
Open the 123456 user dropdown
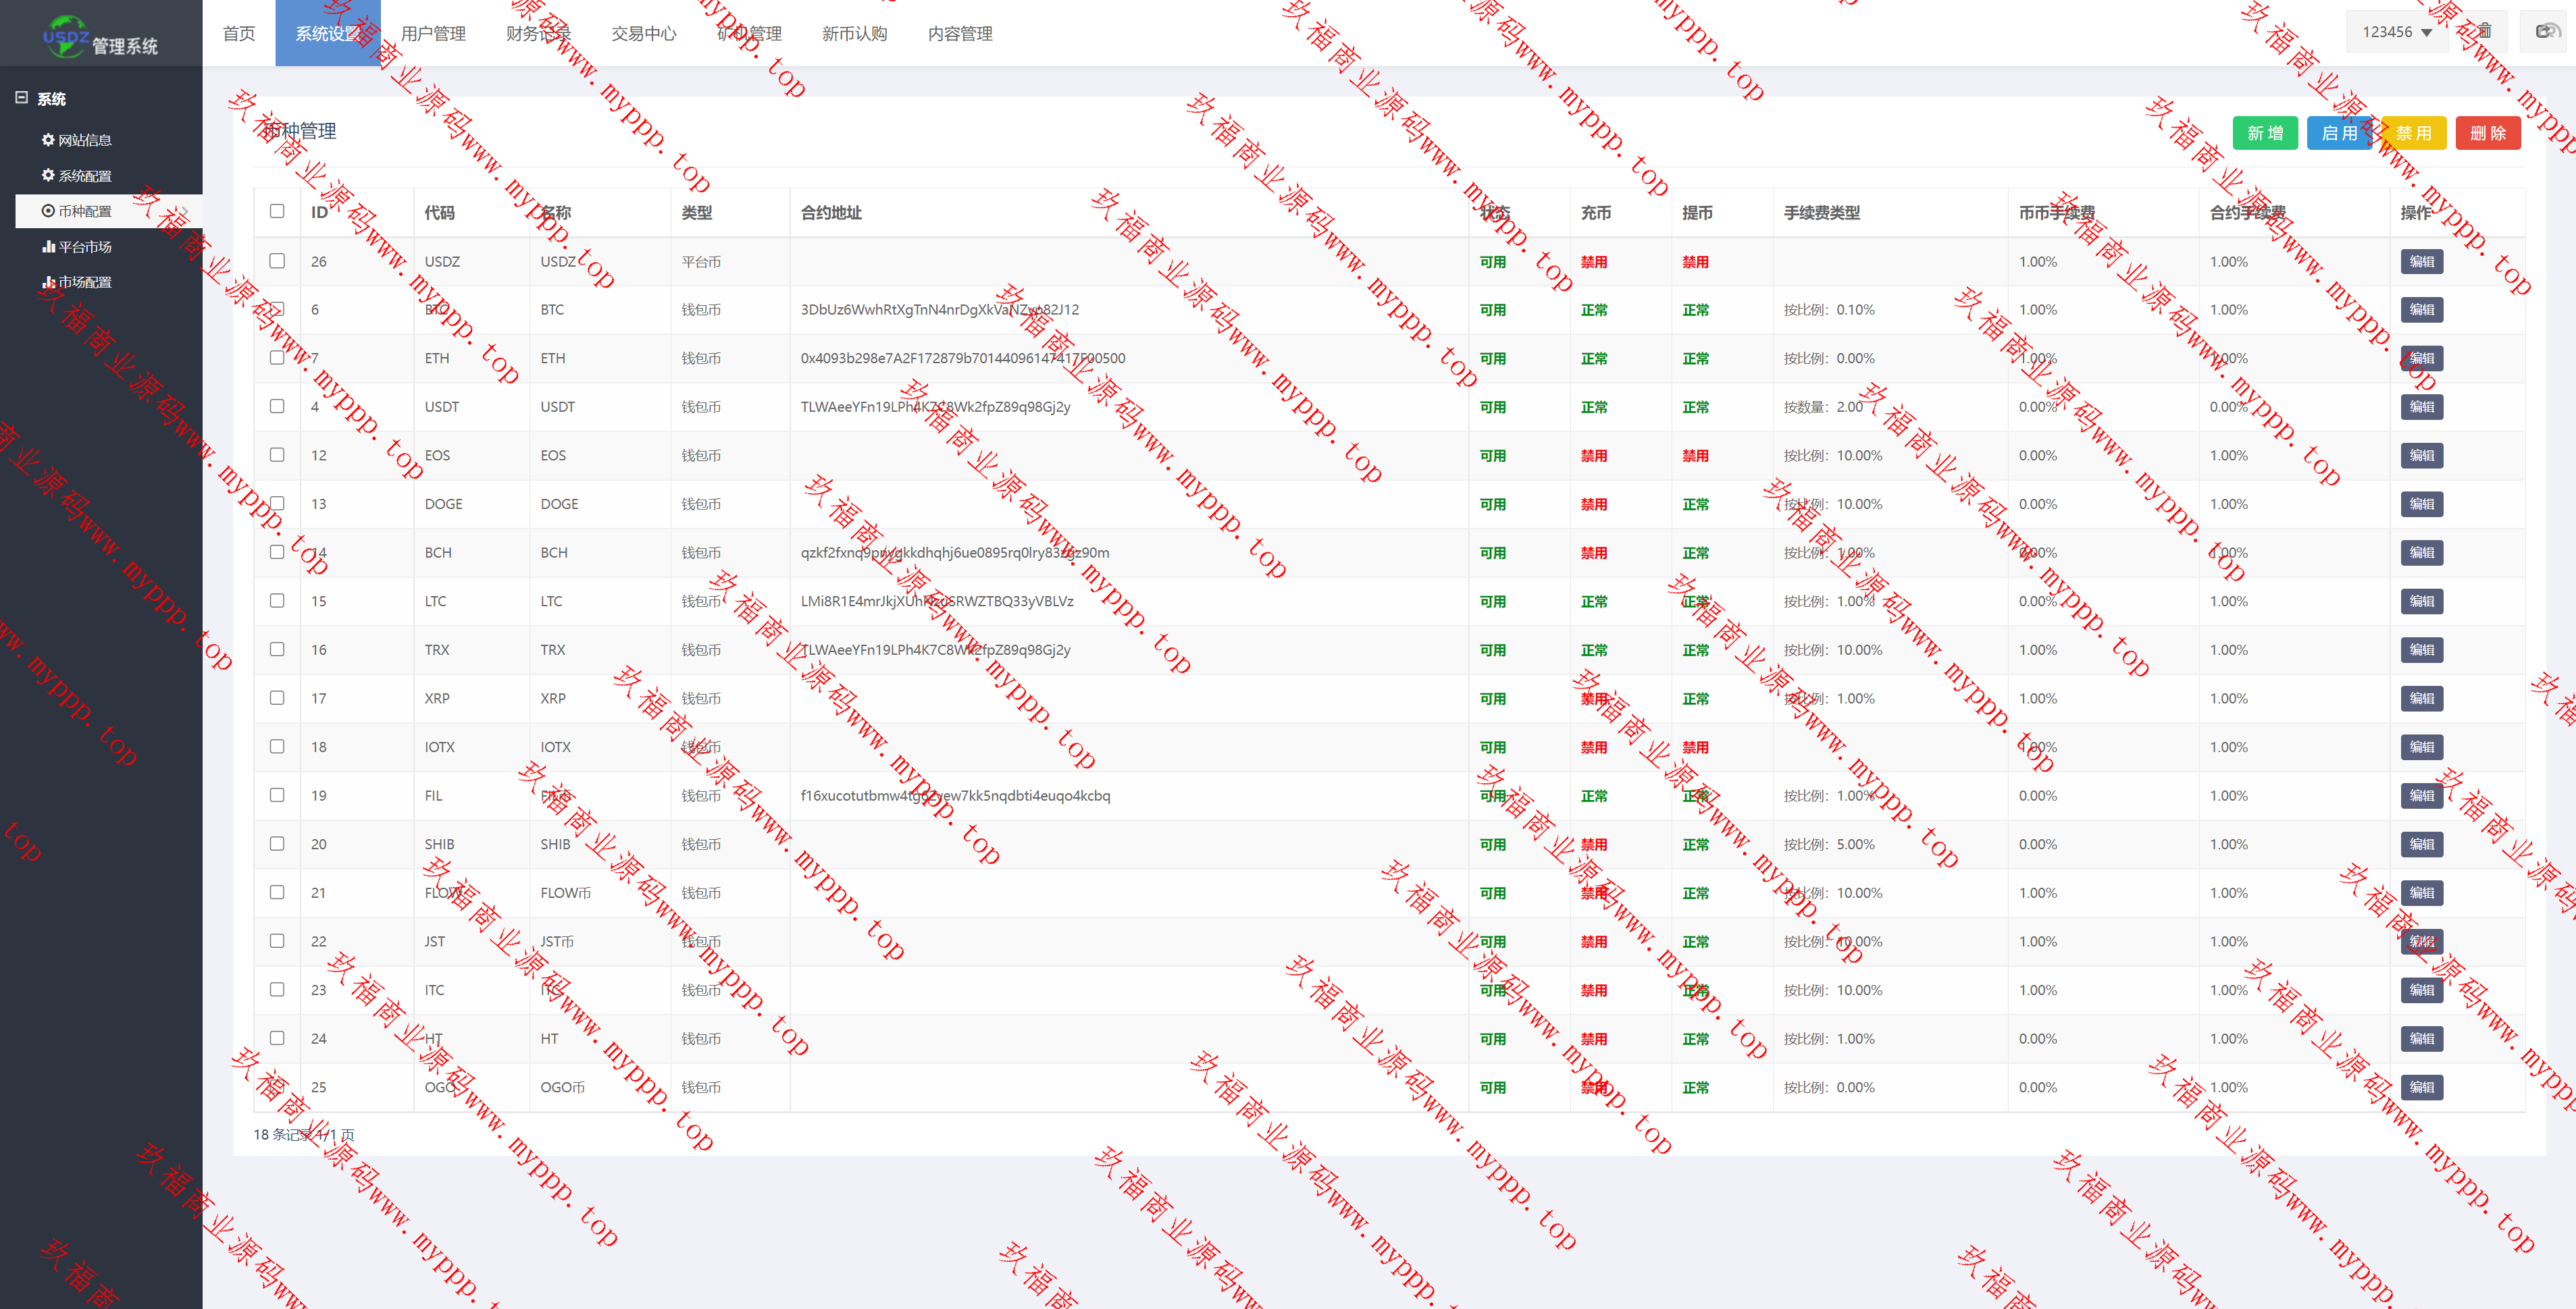coord(2396,32)
